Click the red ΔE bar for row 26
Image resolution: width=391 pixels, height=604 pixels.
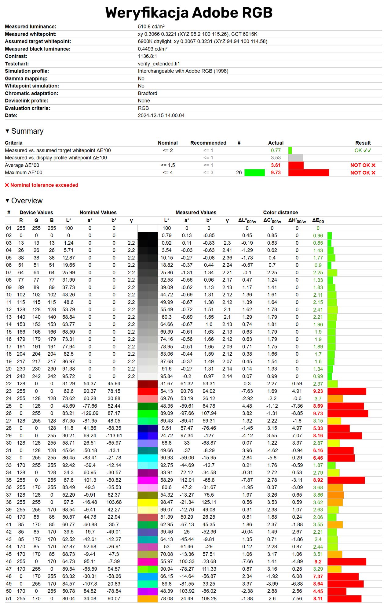348,413
